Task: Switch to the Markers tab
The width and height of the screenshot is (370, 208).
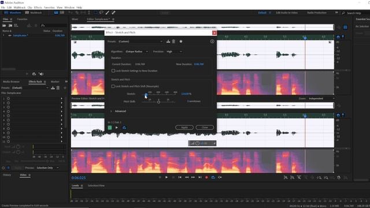Action: click(x=55, y=81)
